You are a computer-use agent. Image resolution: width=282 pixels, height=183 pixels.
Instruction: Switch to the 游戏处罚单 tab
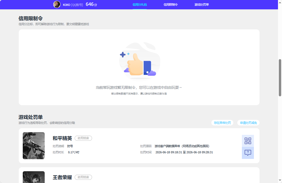tap(201, 5)
